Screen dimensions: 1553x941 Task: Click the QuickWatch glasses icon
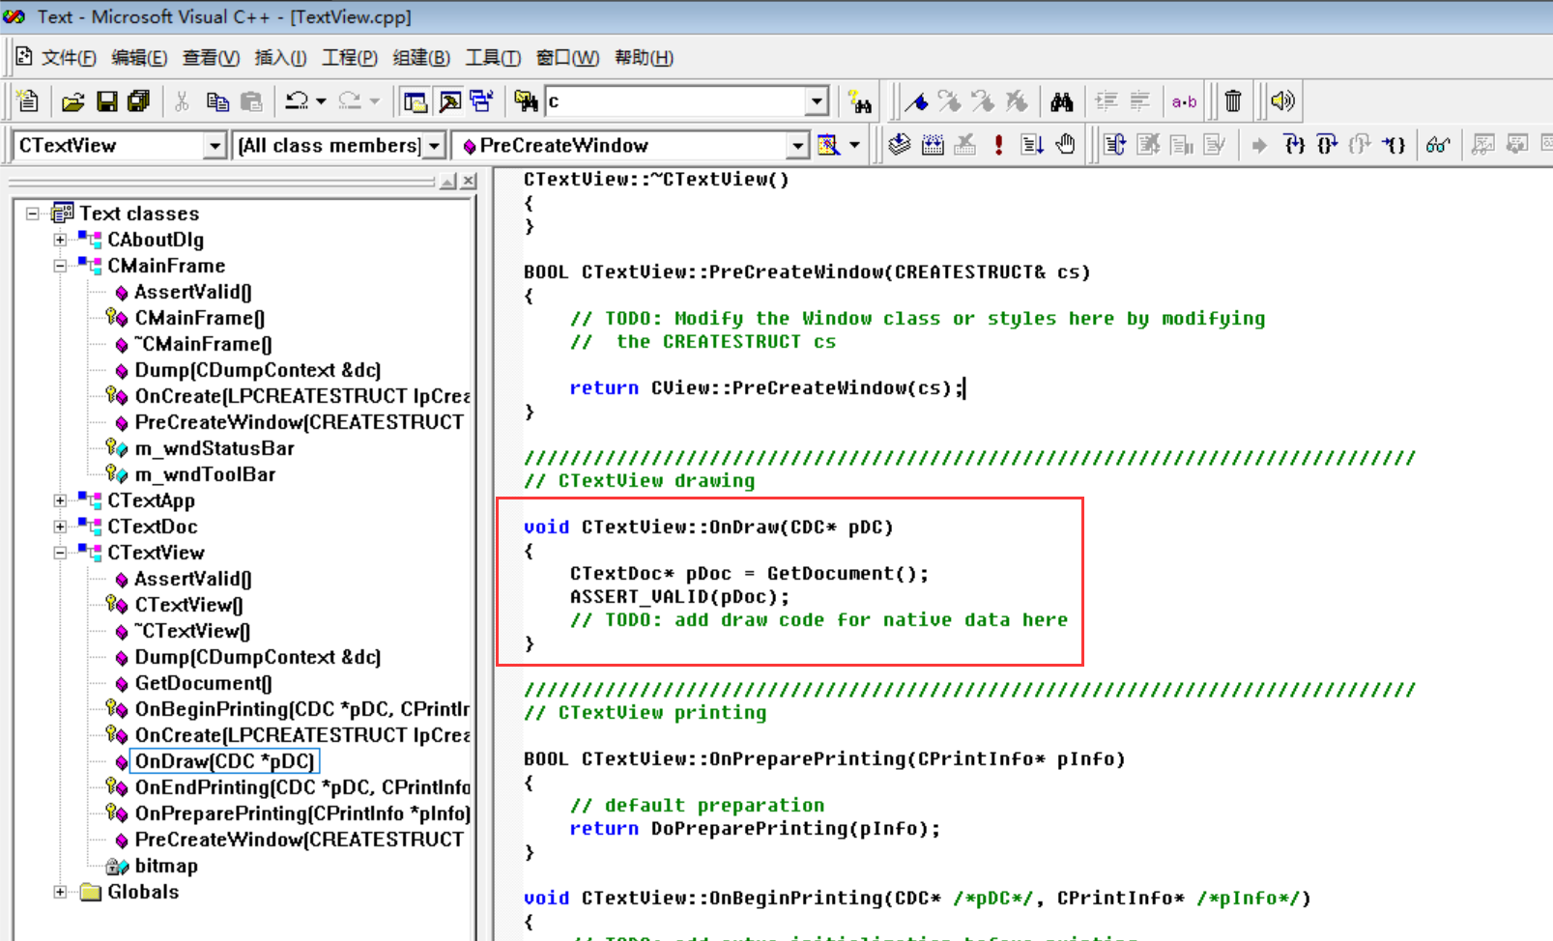(1438, 145)
